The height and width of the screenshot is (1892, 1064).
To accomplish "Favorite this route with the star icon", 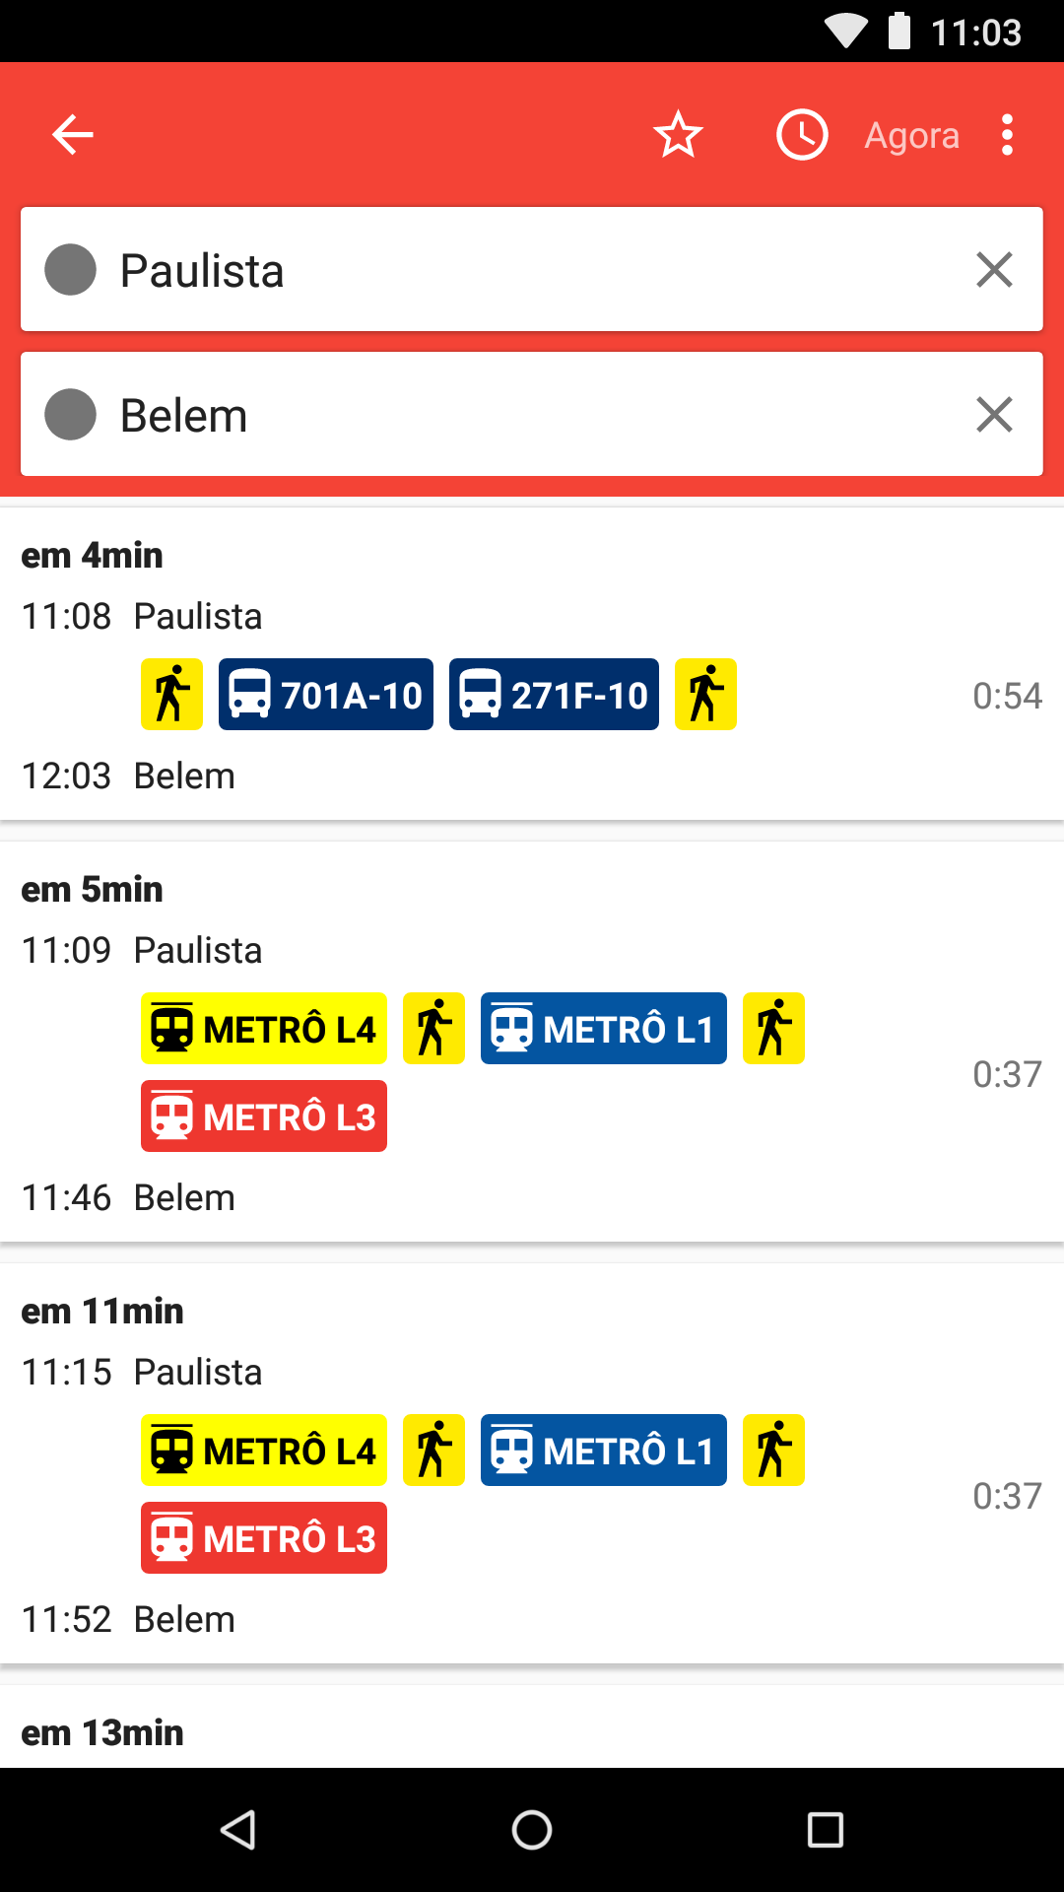I will click(x=678, y=135).
